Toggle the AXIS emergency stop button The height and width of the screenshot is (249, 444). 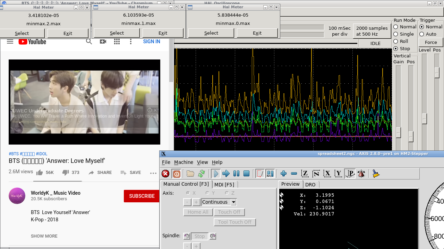click(x=166, y=174)
